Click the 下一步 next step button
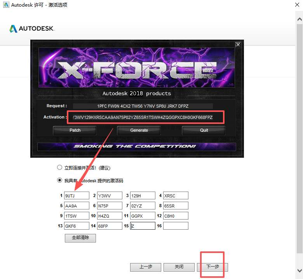This screenshot has width=303, height=279. (x=212, y=267)
